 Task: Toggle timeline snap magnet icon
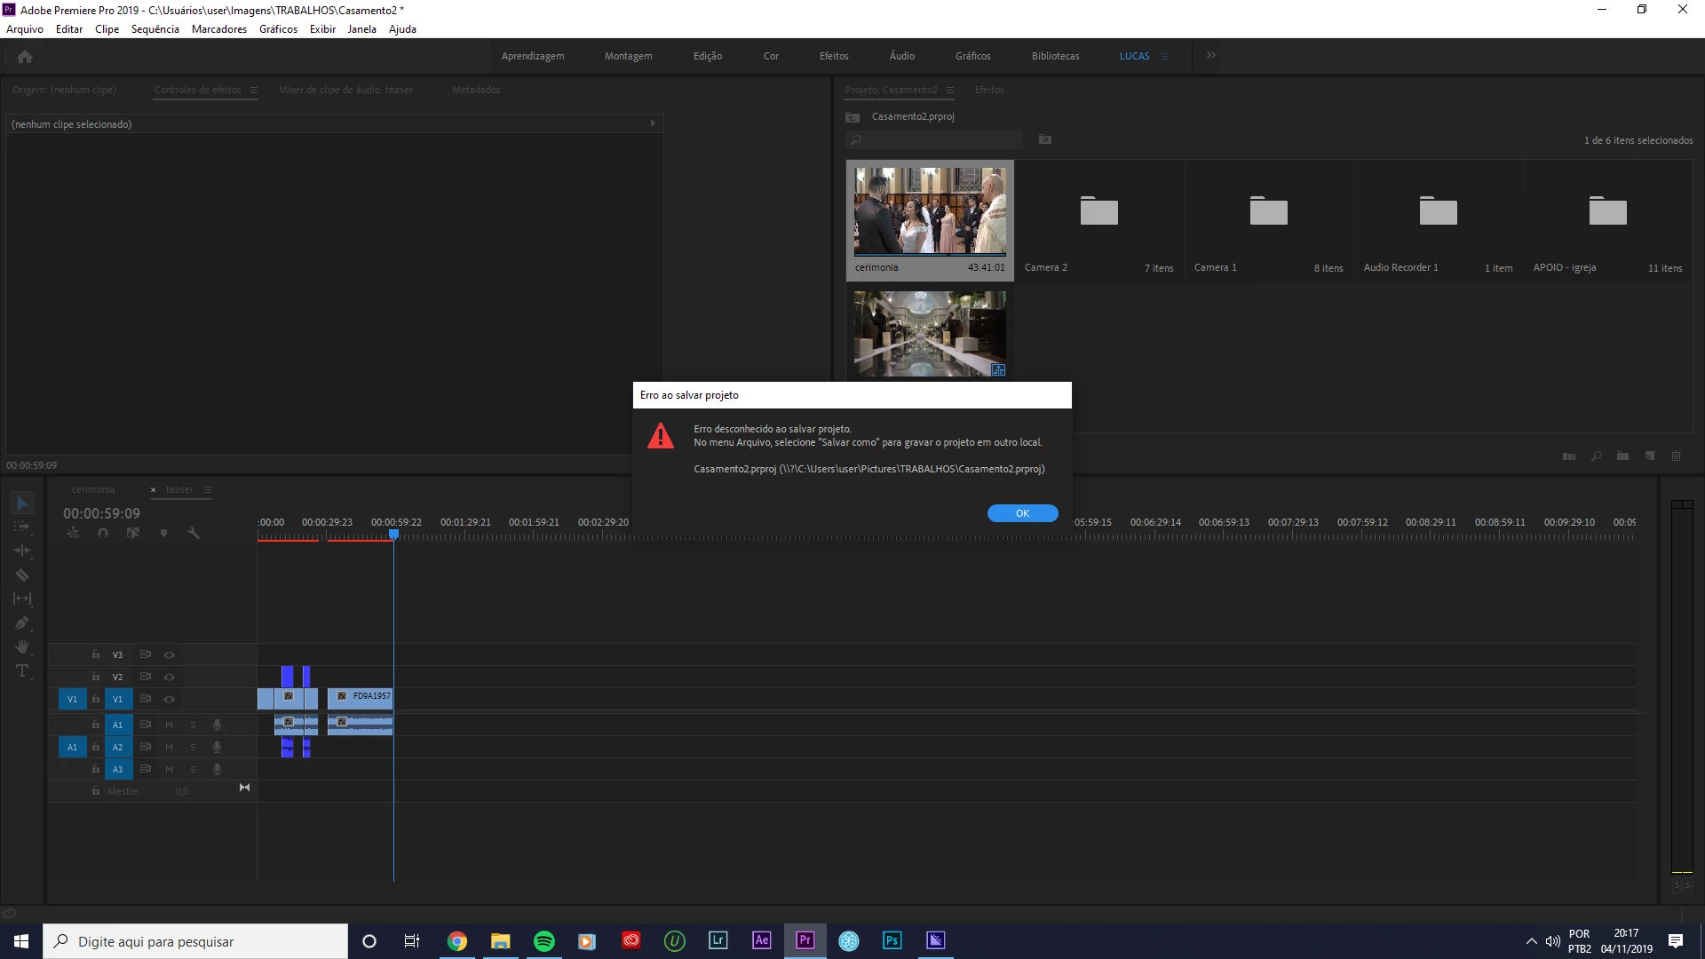click(103, 533)
